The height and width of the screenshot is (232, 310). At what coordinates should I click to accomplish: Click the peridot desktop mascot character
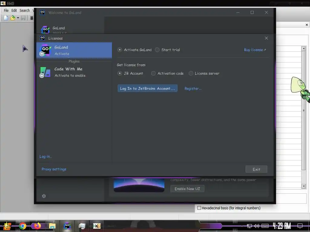coord(300,89)
